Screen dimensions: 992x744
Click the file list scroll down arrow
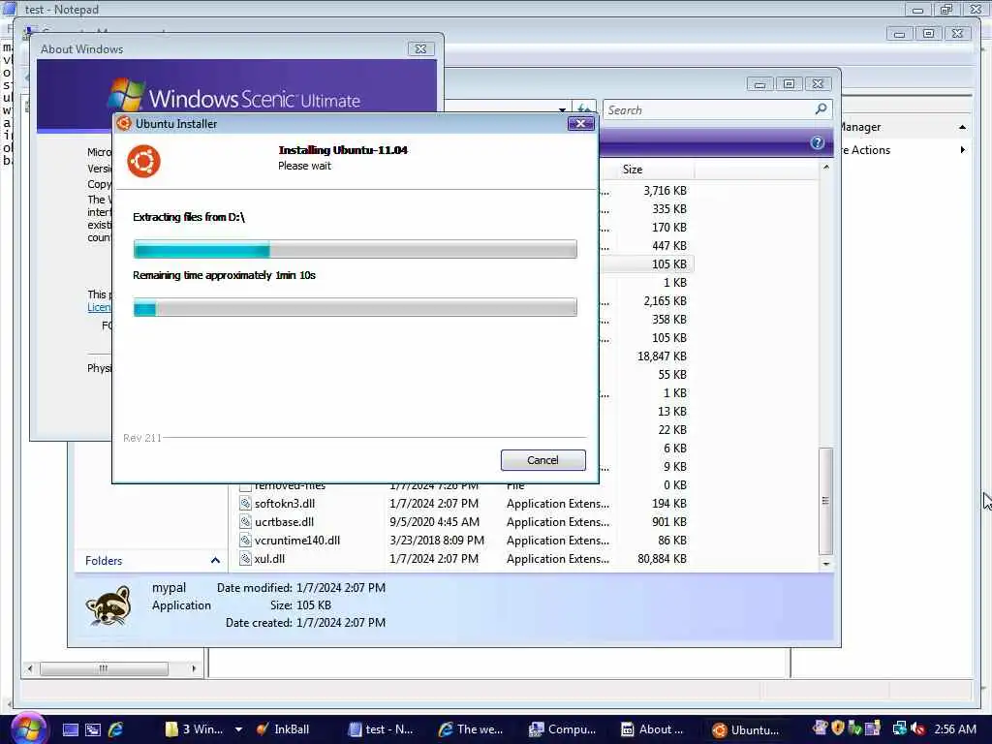[x=825, y=563]
